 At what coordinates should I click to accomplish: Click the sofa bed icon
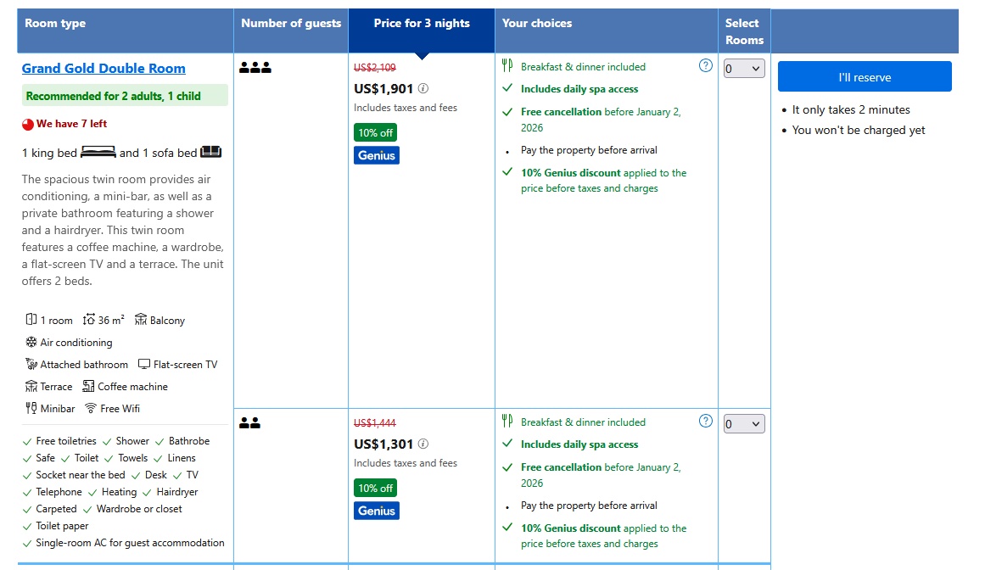211,152
